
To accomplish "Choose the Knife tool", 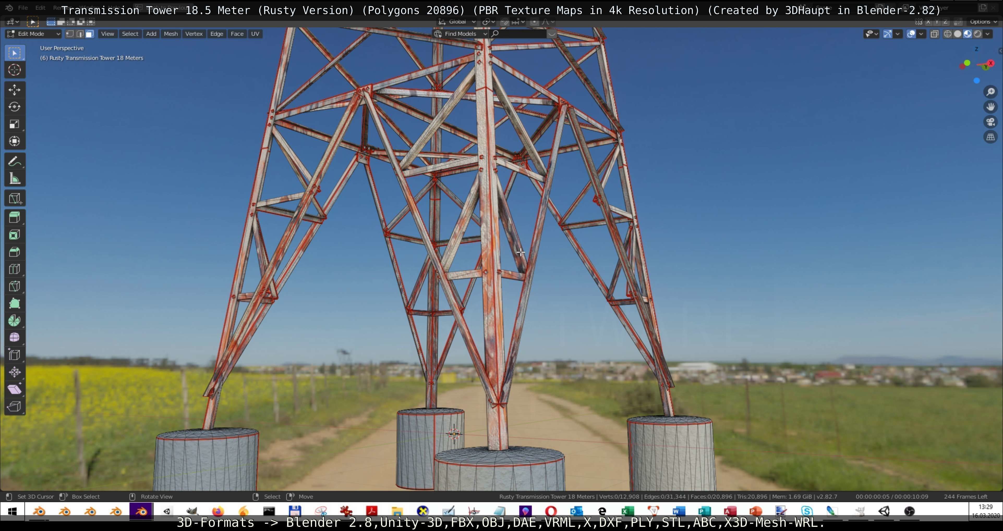I will point(15,286).
